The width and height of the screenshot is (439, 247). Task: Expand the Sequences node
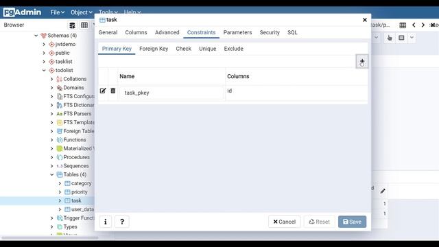click(x=52, y=166)
